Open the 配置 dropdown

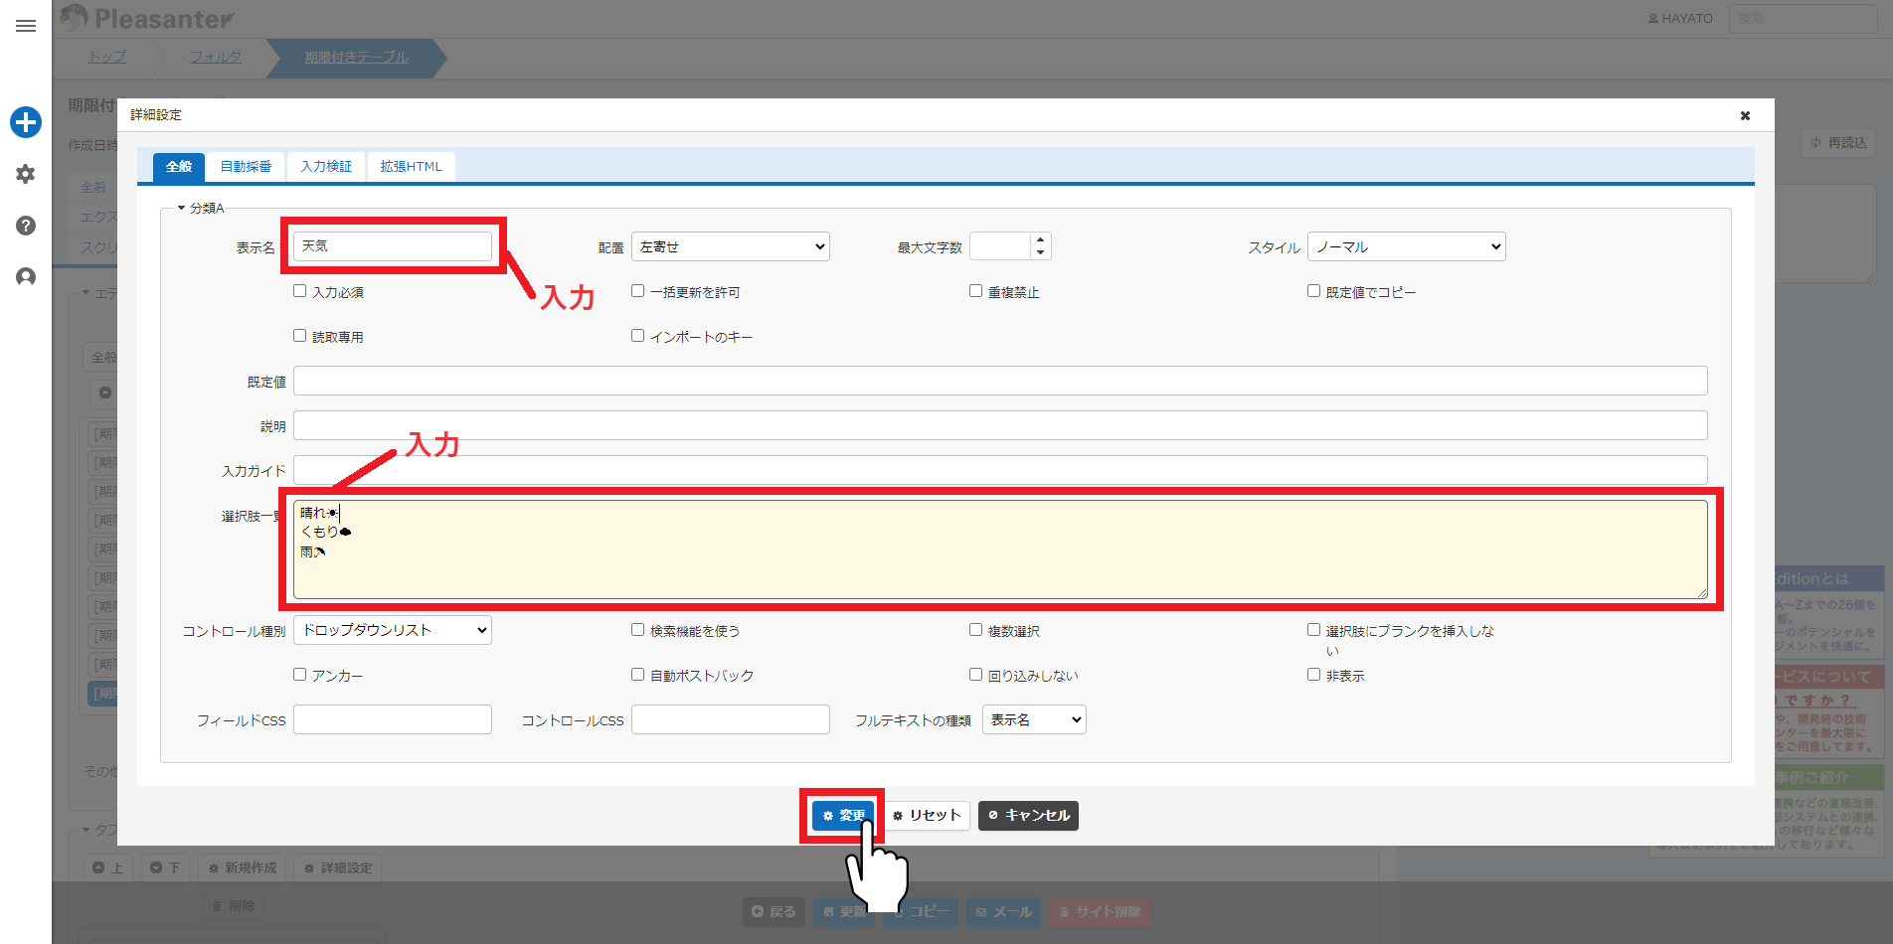(x=731, y=246)
